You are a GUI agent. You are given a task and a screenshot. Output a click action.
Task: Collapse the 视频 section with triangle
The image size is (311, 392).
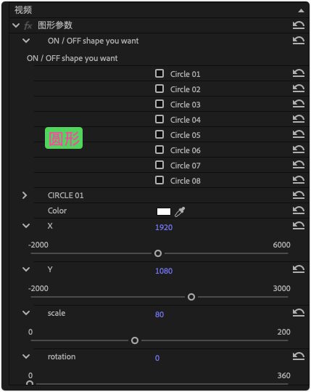[302, 10]
